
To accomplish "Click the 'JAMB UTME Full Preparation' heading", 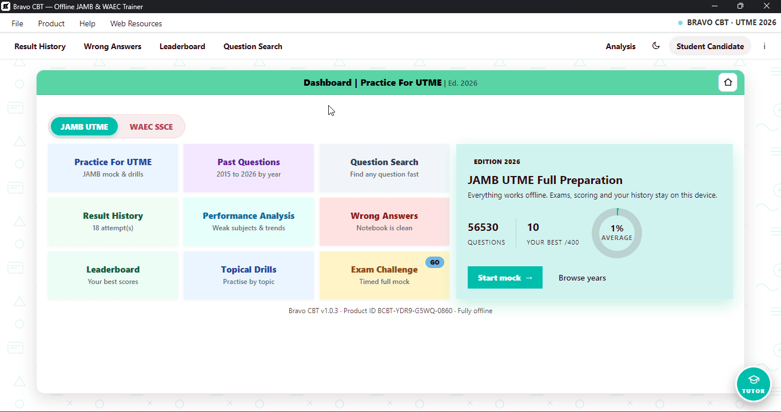I will pos(545,180).
